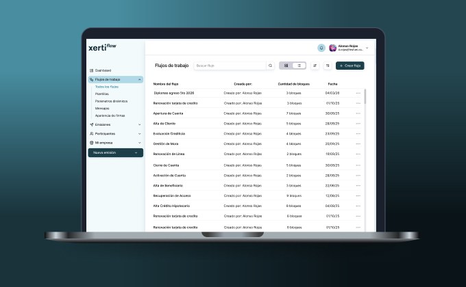Open the Alta de Cliente flow
The width and height of the screenshot is (466, 287).
click(164, 124)
